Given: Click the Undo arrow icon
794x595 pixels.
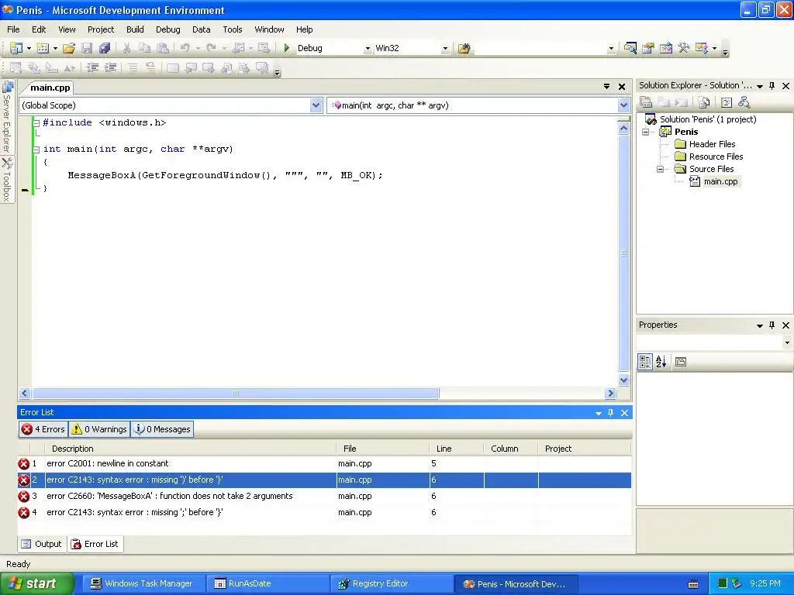Looking at the screenshot, I should point(185,48).
